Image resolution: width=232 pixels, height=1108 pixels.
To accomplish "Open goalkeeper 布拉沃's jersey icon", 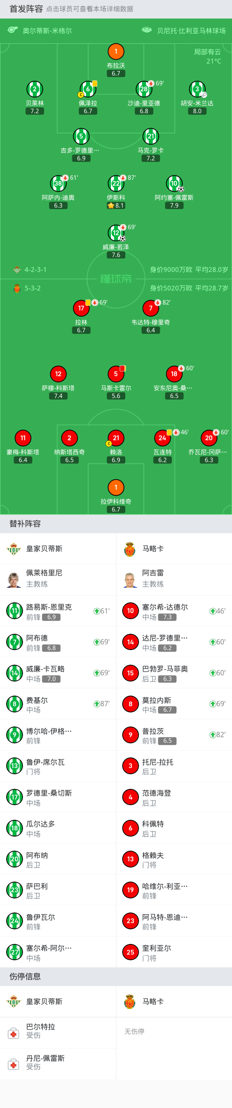I will (116, 52).
